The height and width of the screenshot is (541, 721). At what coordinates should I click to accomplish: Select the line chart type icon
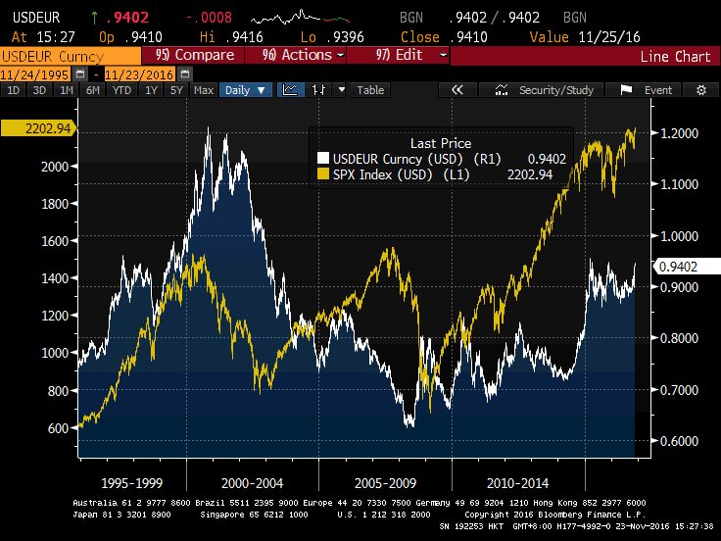click(290, 90)
